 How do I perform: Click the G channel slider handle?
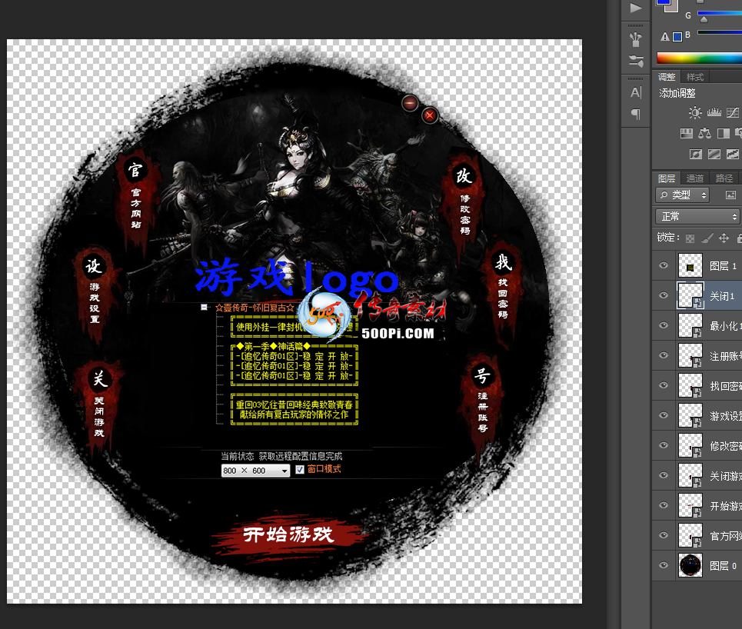tap(704, 19)
